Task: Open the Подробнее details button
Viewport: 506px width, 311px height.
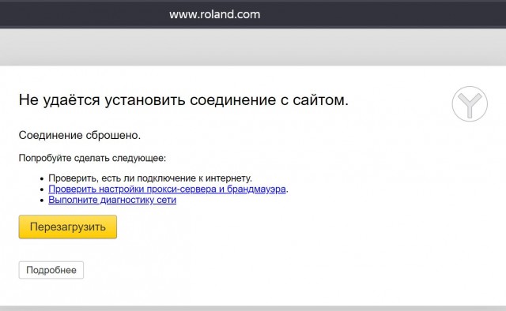Action: (51, 270)
